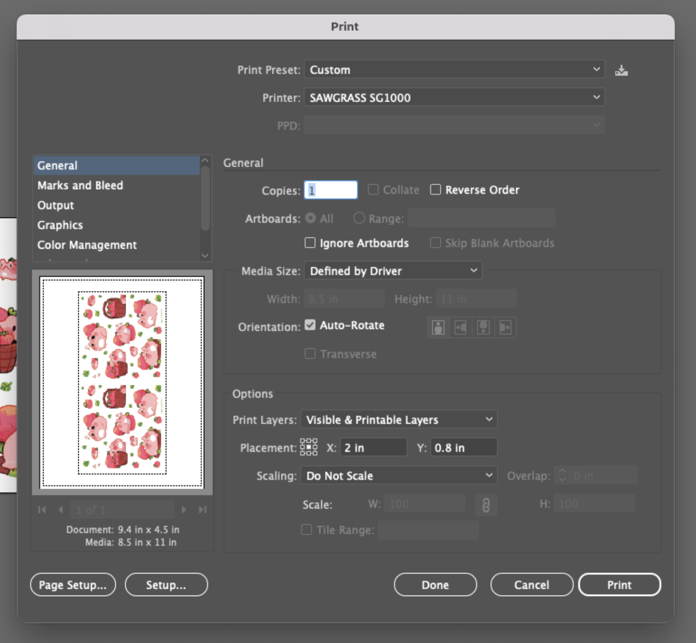
Task: Select the Color Management category
Action: point(116,245)
